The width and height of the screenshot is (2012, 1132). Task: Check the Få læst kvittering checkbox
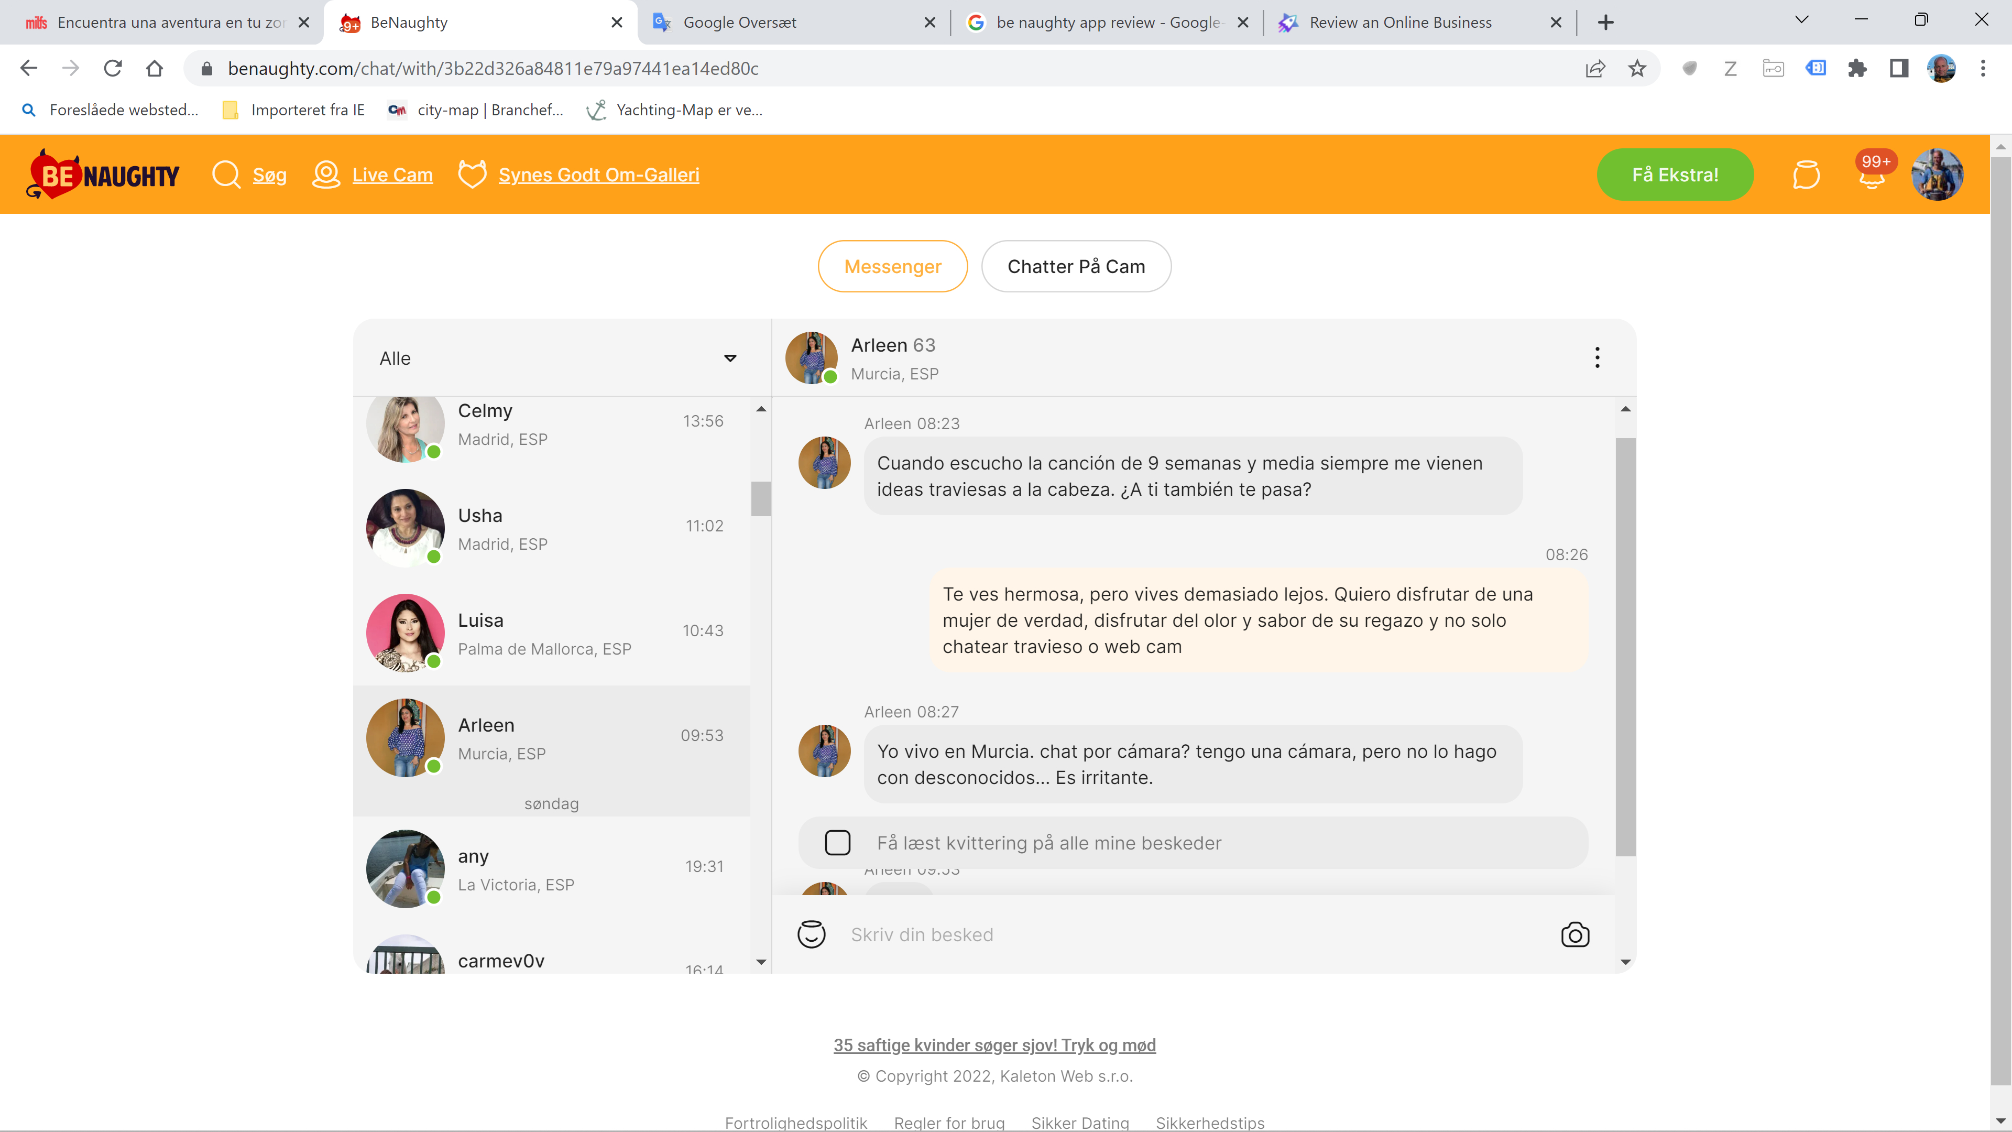coord(837,842)
